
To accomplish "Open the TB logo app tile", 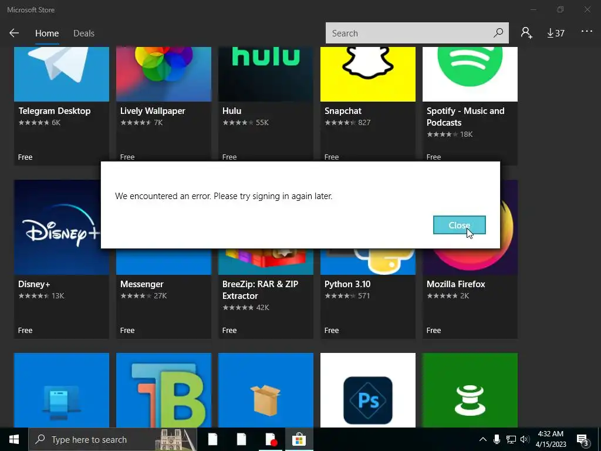I will (x=164, y=390).
